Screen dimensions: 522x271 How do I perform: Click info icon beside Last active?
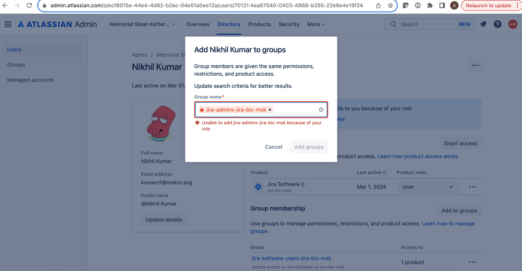click(384, 173)
